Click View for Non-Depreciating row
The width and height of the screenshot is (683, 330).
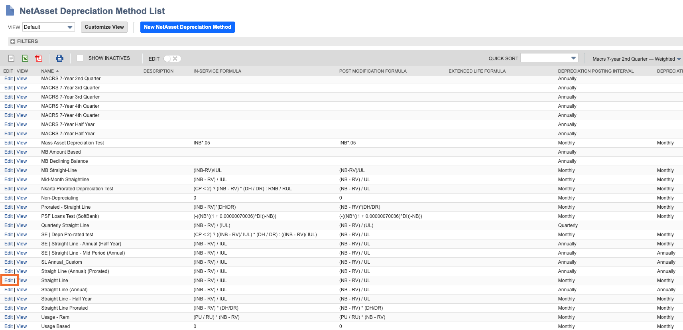[22, 198]
